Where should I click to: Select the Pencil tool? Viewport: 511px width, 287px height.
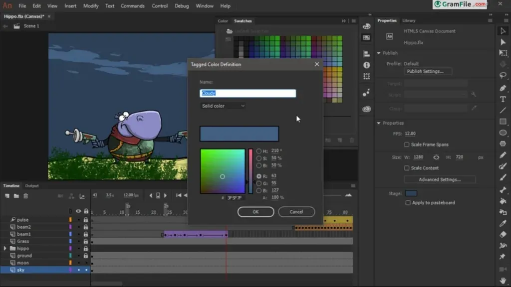coord(503,155)
